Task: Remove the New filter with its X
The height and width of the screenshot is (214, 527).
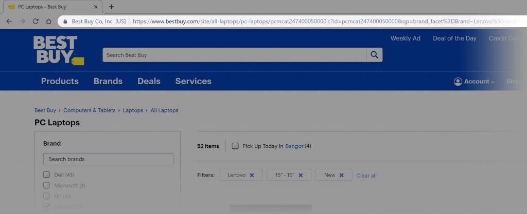Action: click(342, 175)
